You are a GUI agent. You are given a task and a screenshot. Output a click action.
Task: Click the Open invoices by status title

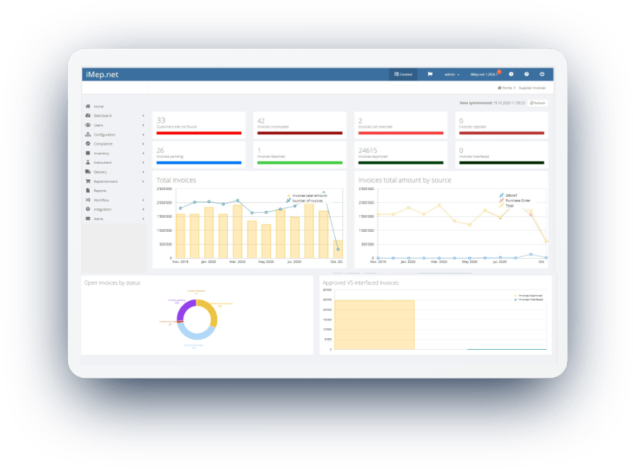112,283
